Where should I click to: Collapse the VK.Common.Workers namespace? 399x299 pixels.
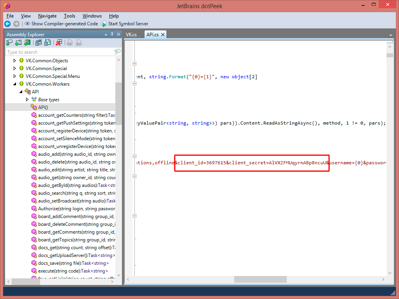point(14,84)
